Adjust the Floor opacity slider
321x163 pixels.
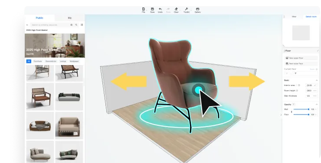point(301,114)
